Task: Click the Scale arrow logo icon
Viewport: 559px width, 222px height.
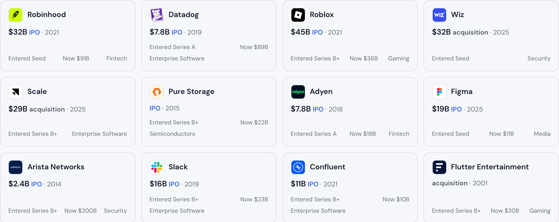Action: point(16,92)
